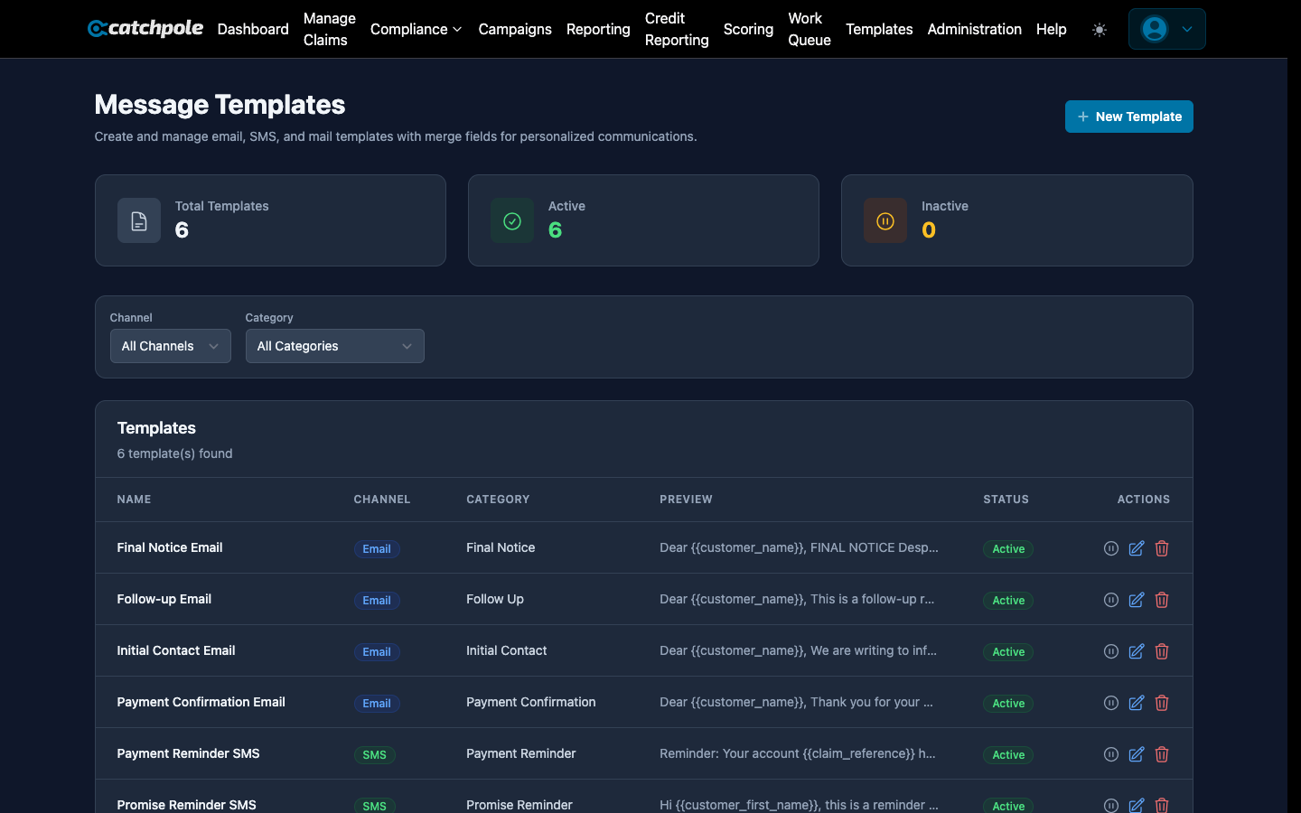Delete the Initial Contact Email template
This screenshot has width=1301, height=813.
1162,651
